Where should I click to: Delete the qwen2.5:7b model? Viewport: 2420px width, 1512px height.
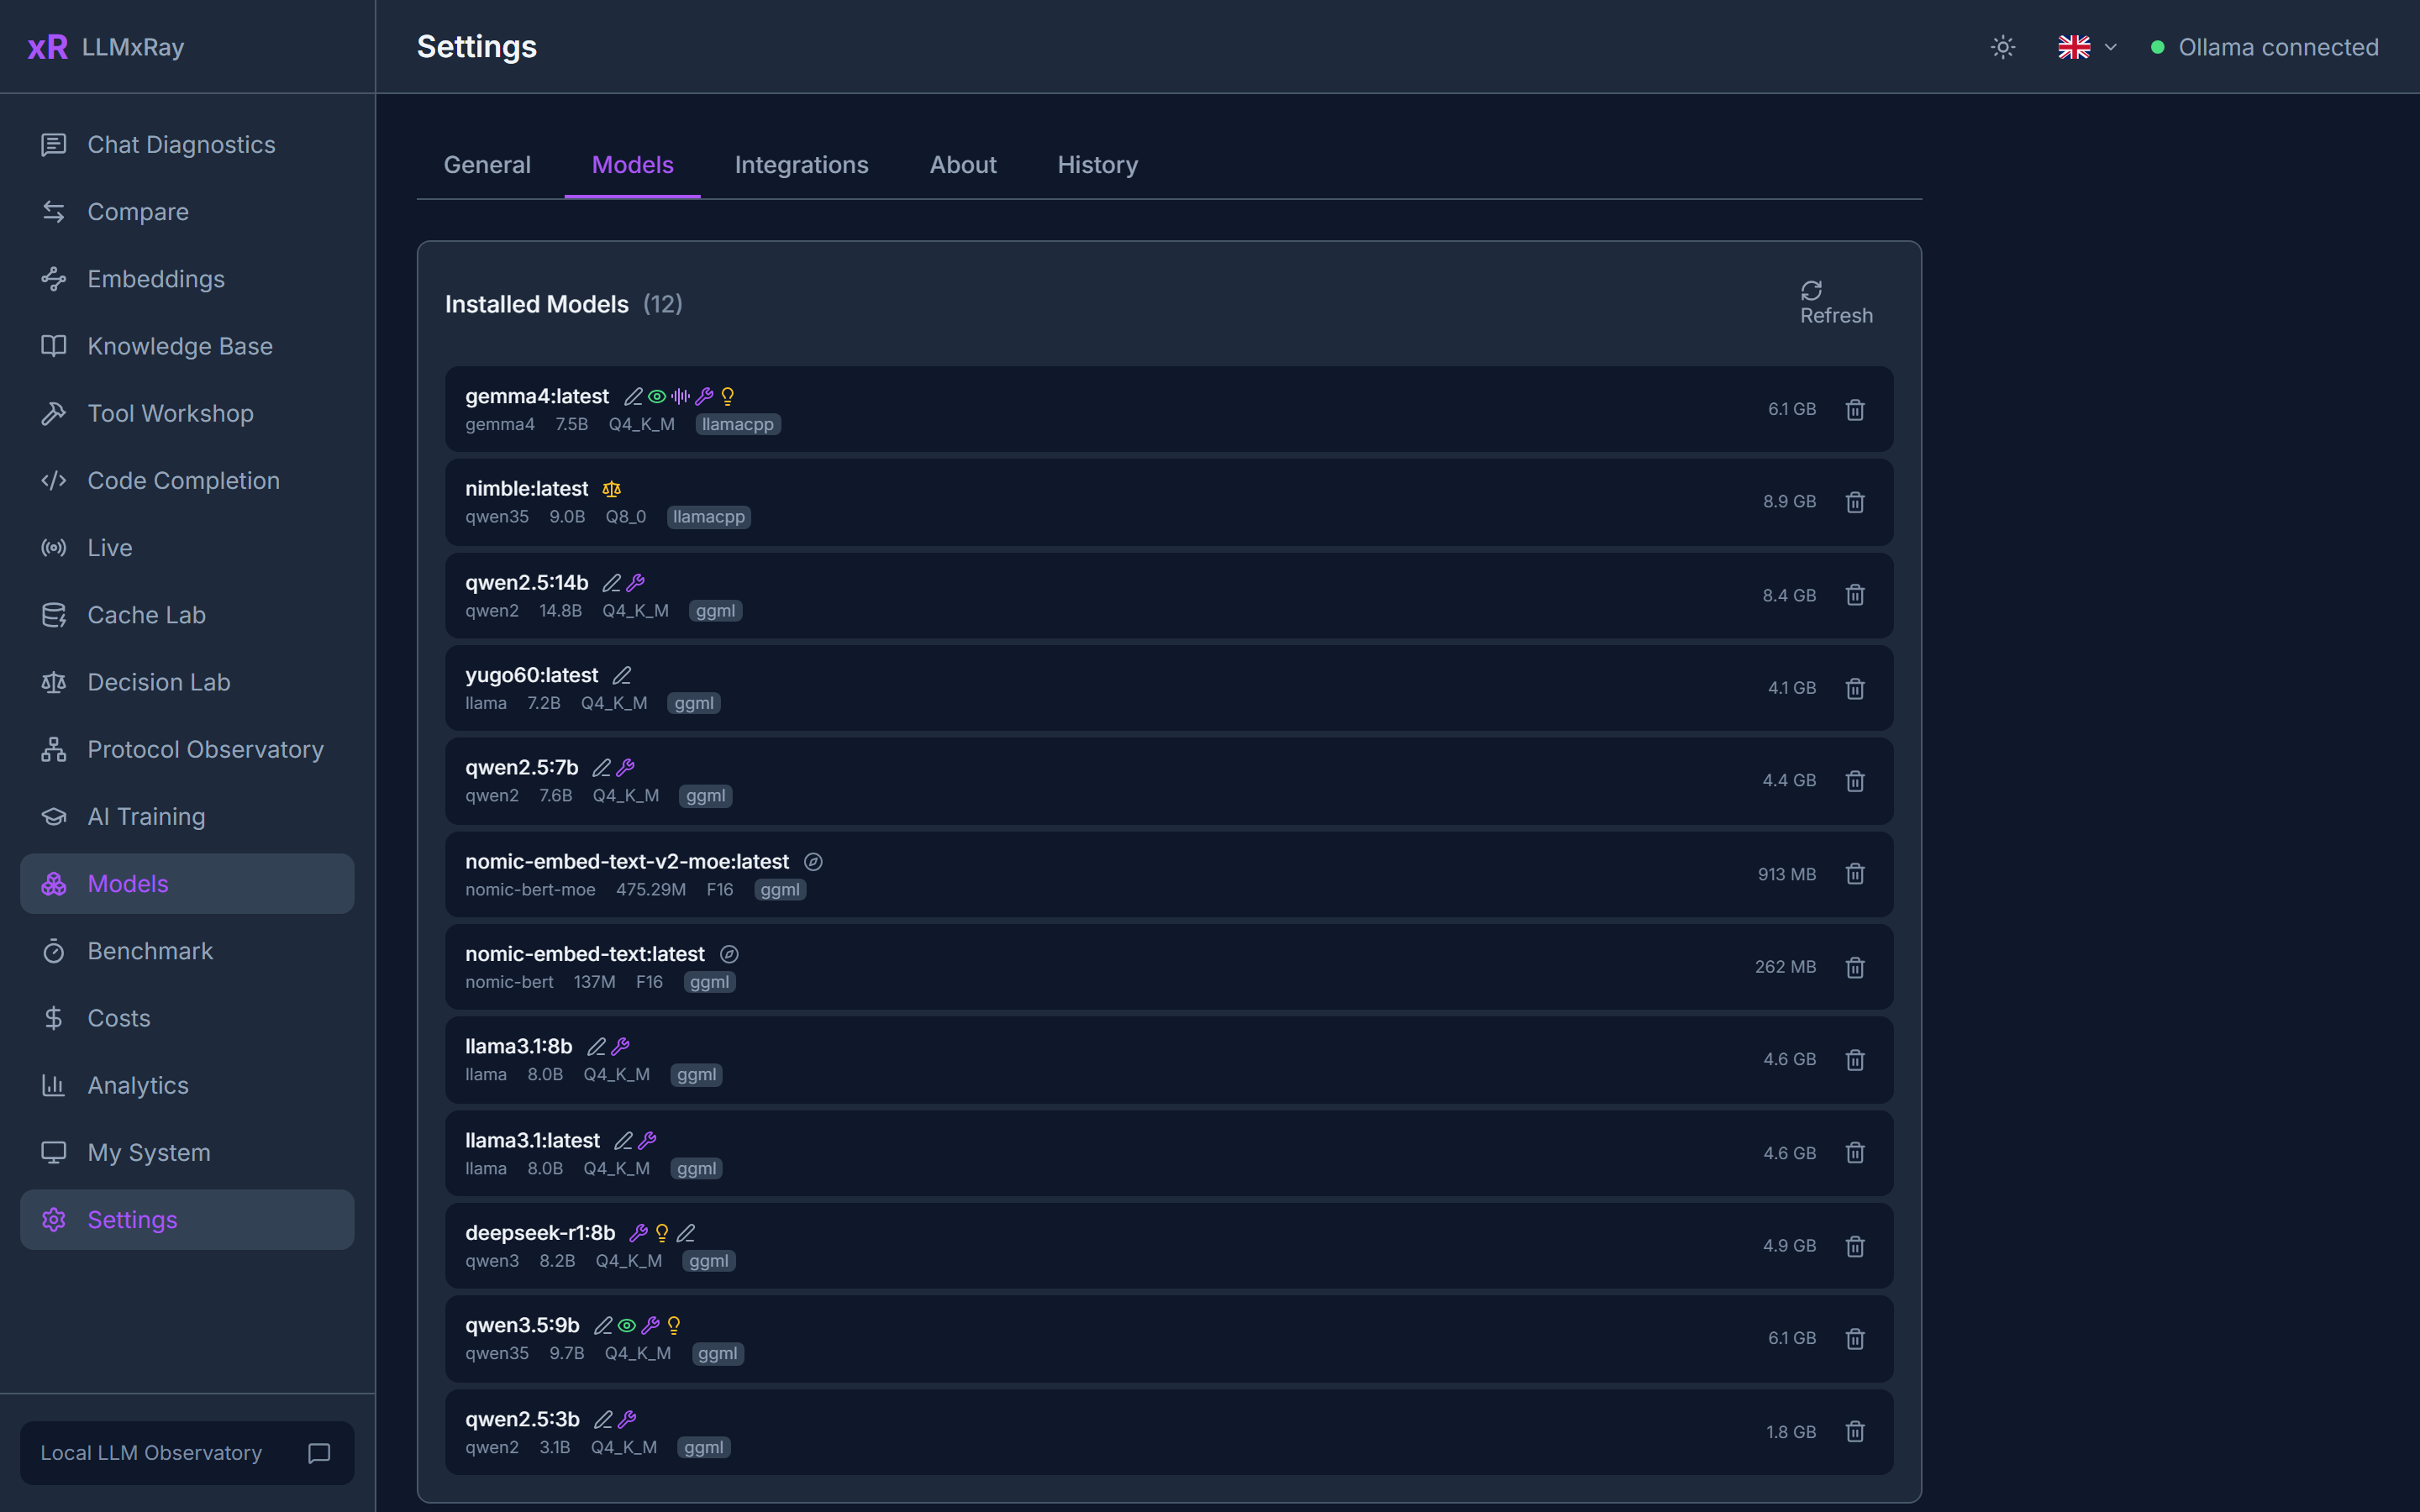point(1854,781)
